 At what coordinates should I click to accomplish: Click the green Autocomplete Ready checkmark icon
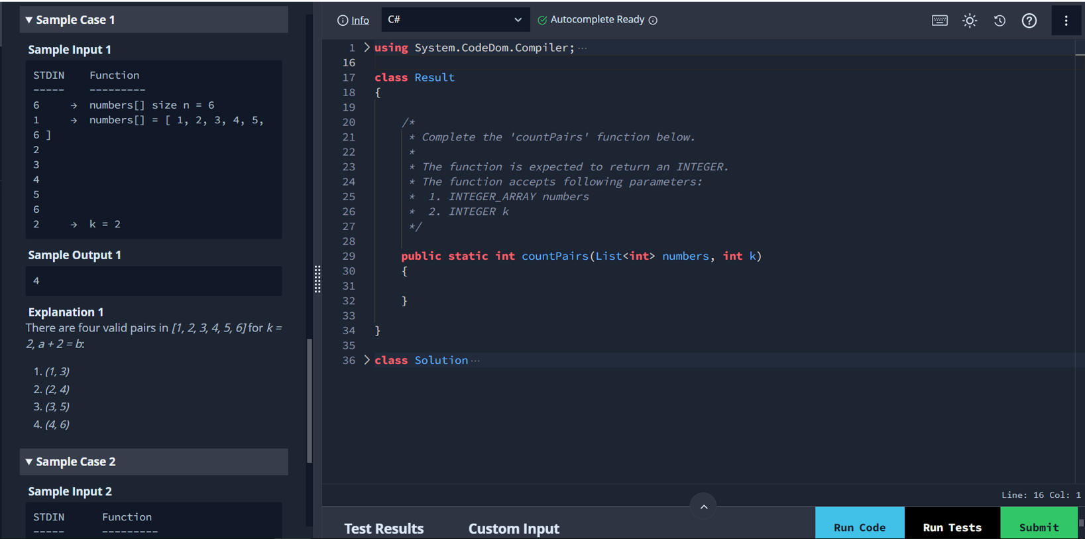tap(542, 20)
